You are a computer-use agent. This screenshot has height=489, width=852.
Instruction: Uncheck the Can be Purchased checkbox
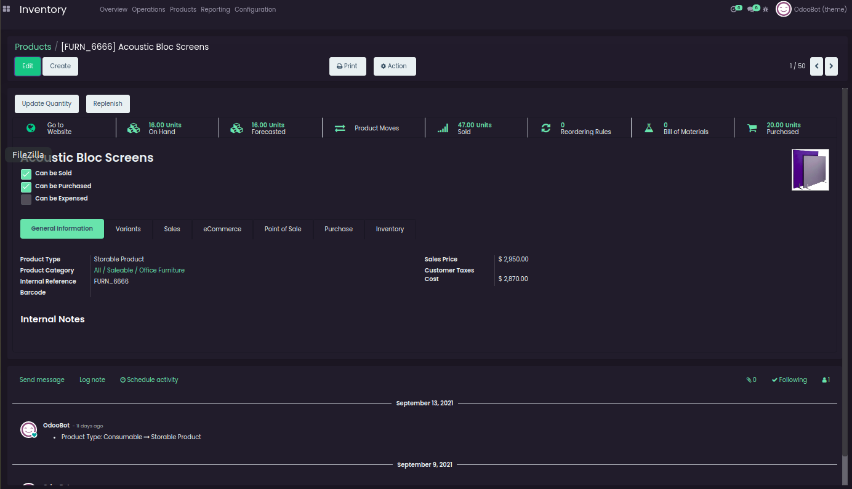26,187
